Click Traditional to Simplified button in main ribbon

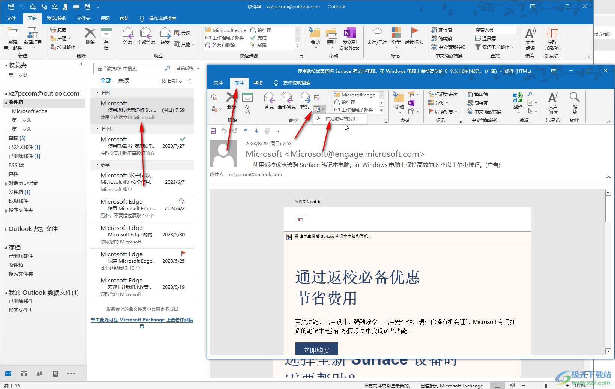[x=442, y=30]
